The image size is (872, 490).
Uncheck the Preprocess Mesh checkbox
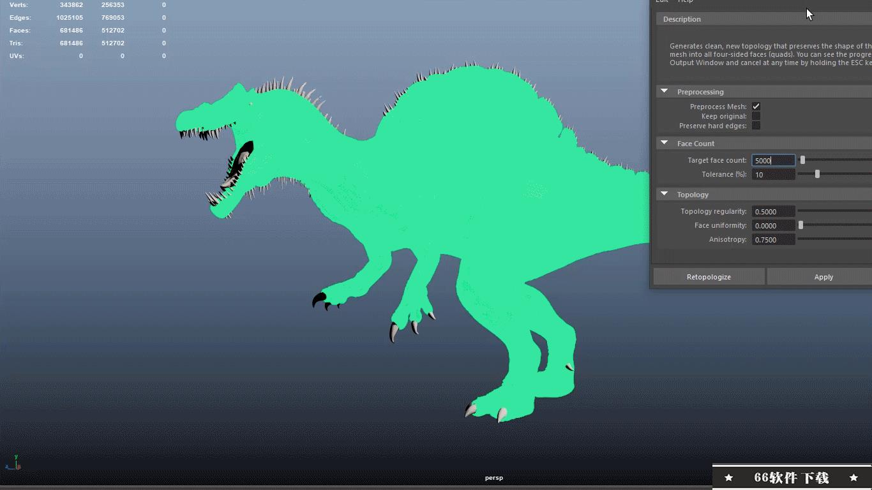point(756,107)
